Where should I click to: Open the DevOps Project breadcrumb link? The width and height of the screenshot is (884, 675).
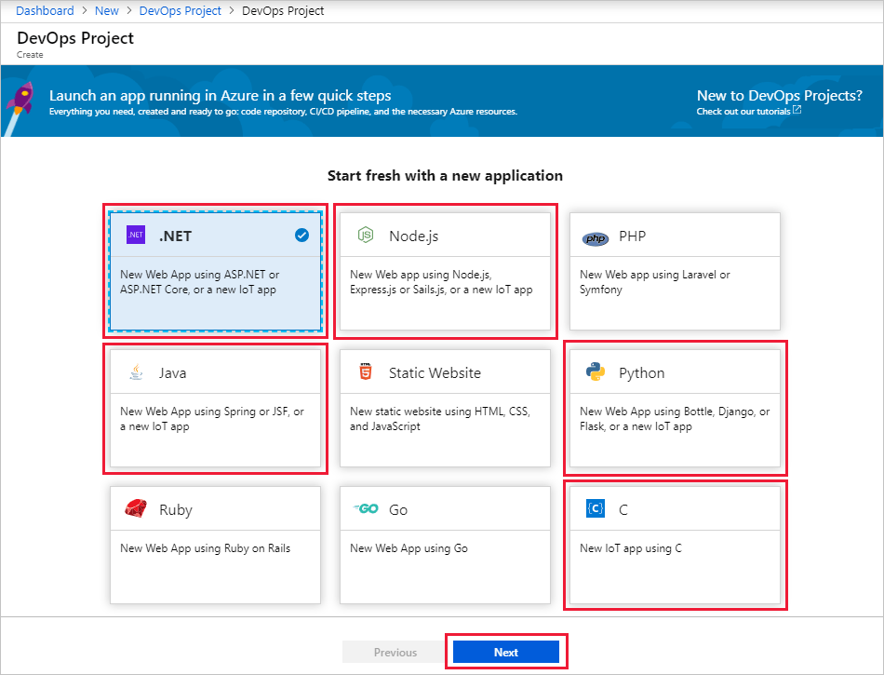[x=180, y=10]
